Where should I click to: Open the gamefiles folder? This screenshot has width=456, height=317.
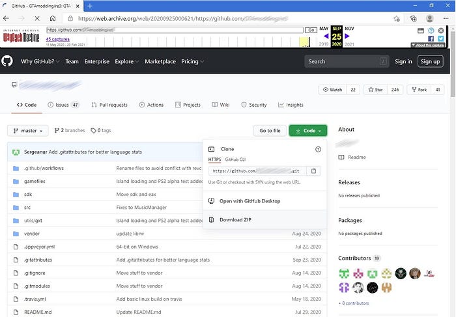pyautogui.click(x=35, y=182)
